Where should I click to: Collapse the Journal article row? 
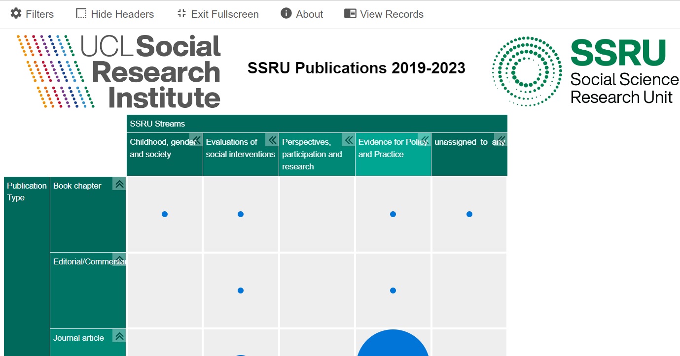coord(119,336)
